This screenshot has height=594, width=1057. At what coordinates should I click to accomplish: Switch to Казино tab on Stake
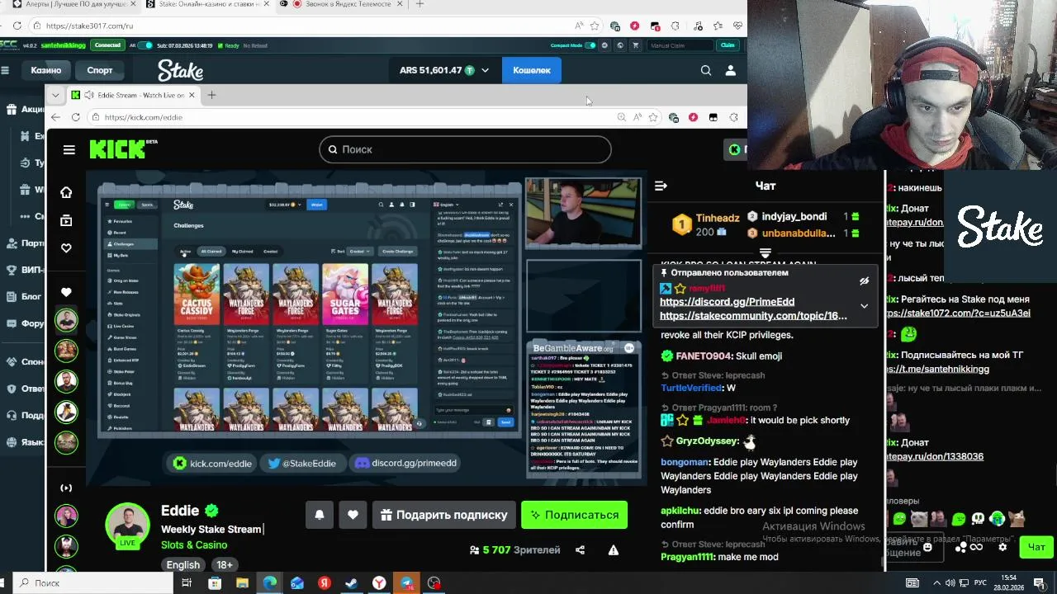pos(46,70)
